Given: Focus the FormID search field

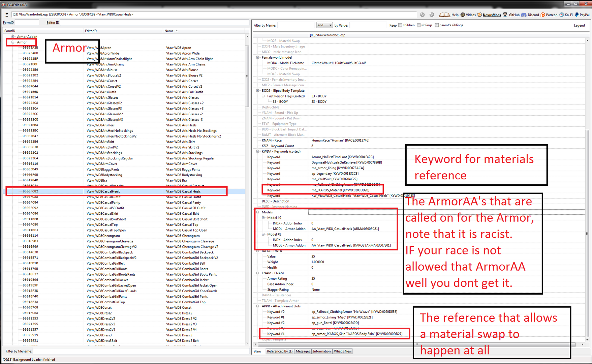Looking at the screenshot, I should [x=27, y=23].
